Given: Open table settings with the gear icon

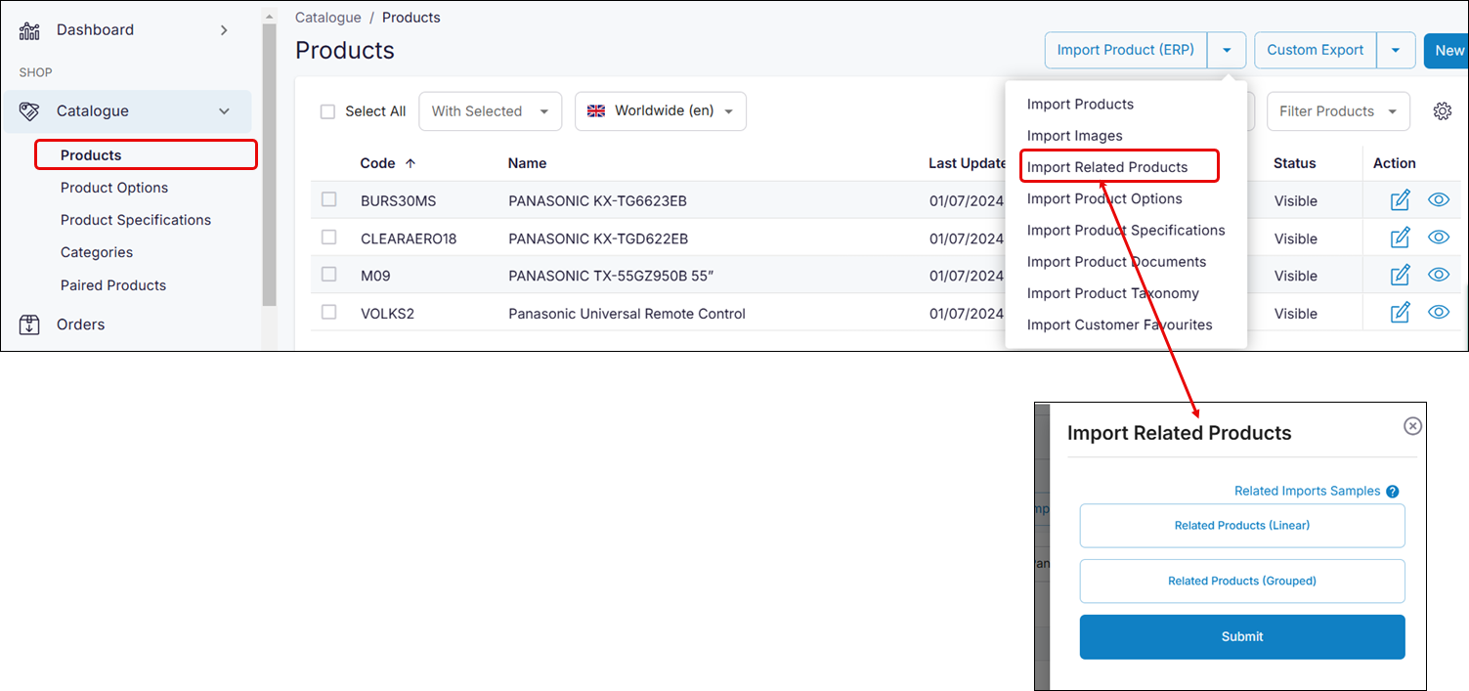Looking at the screenshot, I should tap(1443, 110).
